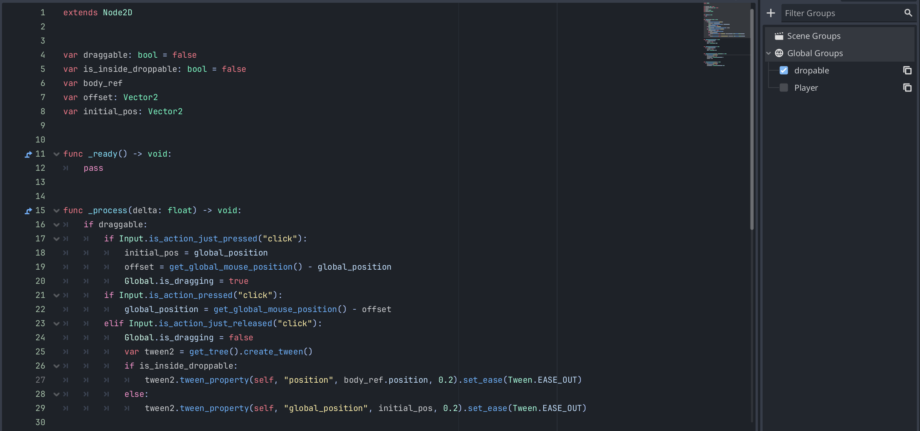Select the Player group label
Viewport: 920px width, 431px height.
806,88
